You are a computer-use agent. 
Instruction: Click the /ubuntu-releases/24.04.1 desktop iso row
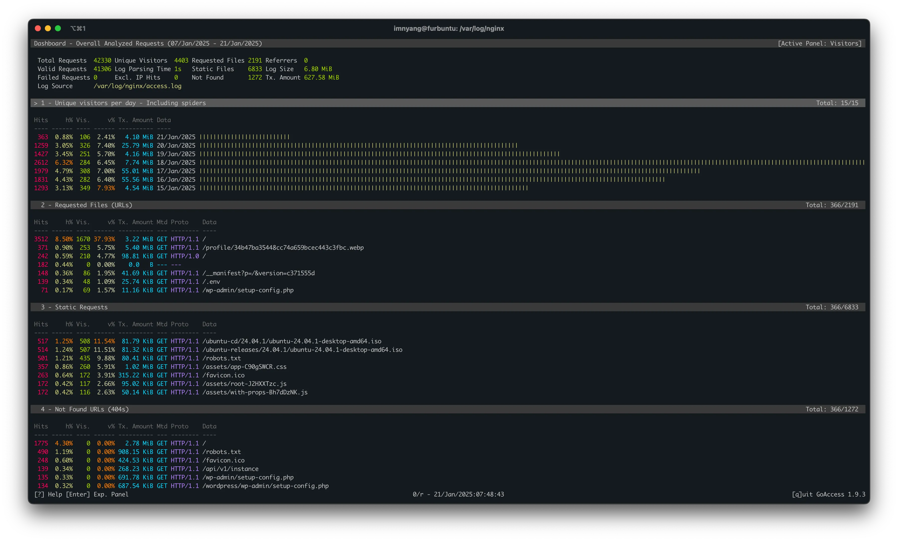pyautogui.click(x=302, y=350)
